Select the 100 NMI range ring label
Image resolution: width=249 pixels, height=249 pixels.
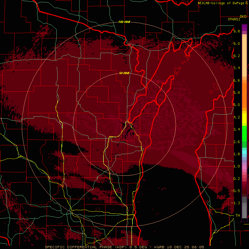pyautogui.click(x=124, y=22)
